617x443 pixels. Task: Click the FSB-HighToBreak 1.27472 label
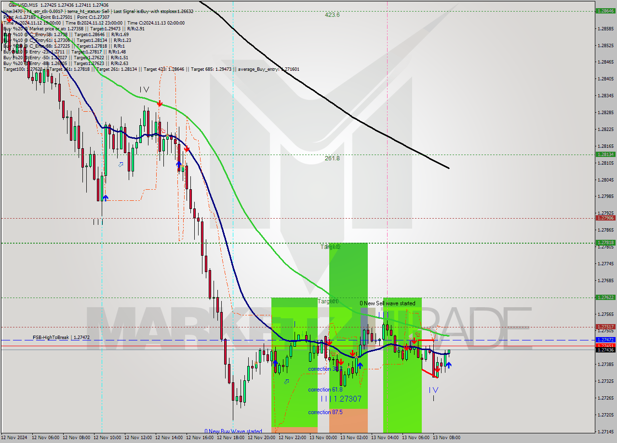61,338
